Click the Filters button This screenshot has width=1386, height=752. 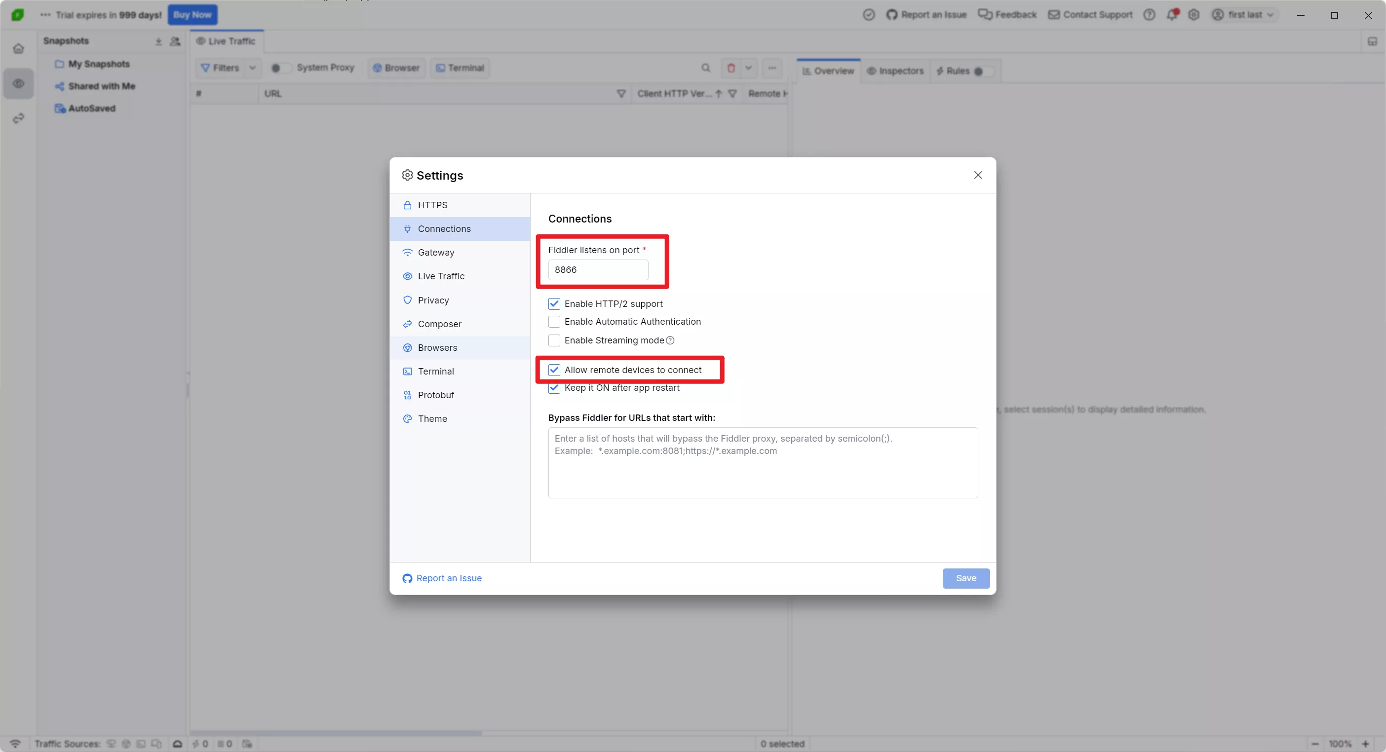[x=220, y=68]
